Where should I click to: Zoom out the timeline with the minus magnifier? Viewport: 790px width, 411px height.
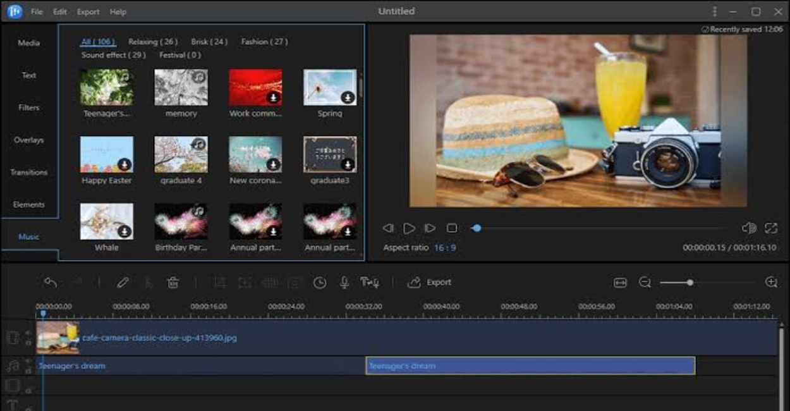pyautogui.click(x=645, y=283)
